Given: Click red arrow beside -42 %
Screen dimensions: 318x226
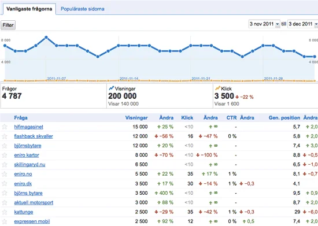Looking at the screenshot, I should click(201, 212).
